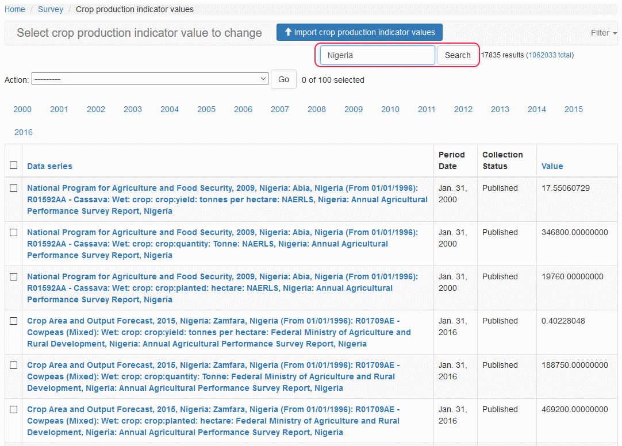Filter by year 2016
This screenshot has height=446, width=622.
[x=24, y=132]
